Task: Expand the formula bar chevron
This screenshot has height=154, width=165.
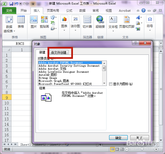Action: pos(161,43)
